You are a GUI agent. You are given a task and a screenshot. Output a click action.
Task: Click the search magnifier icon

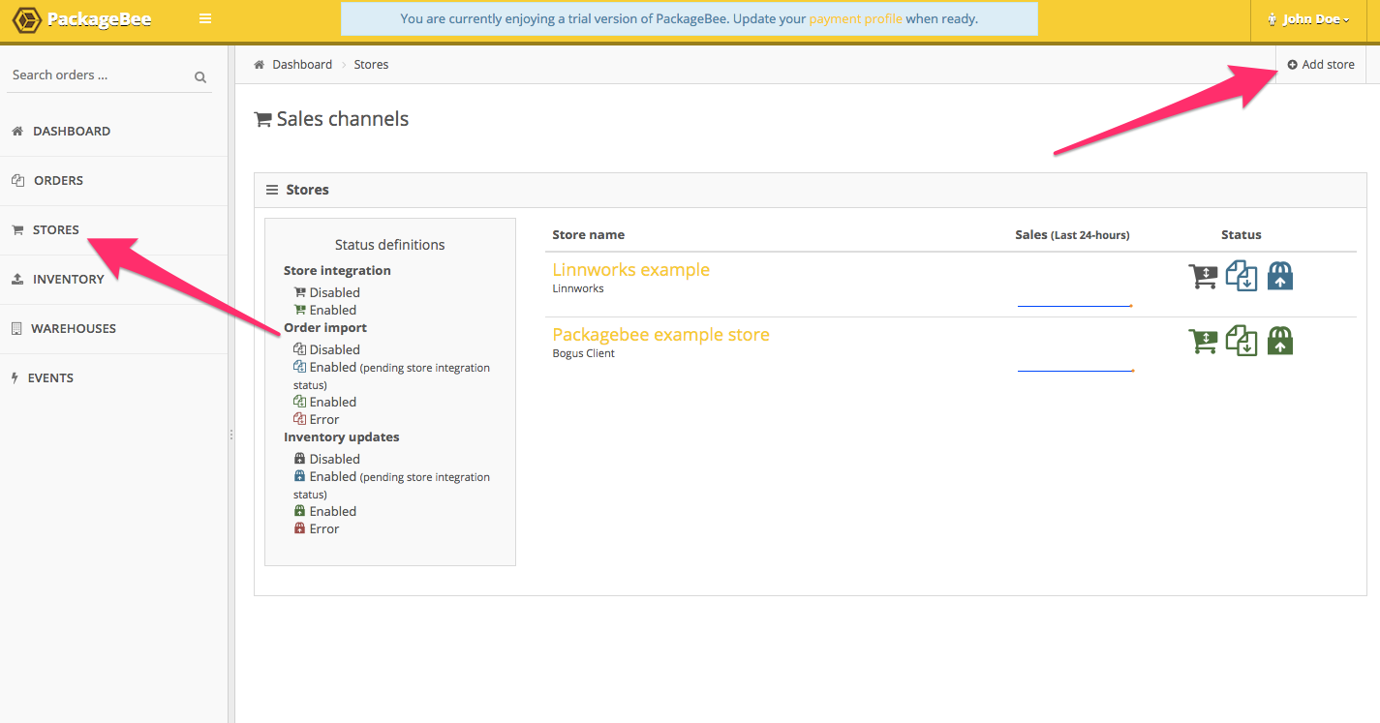[200, 76]
